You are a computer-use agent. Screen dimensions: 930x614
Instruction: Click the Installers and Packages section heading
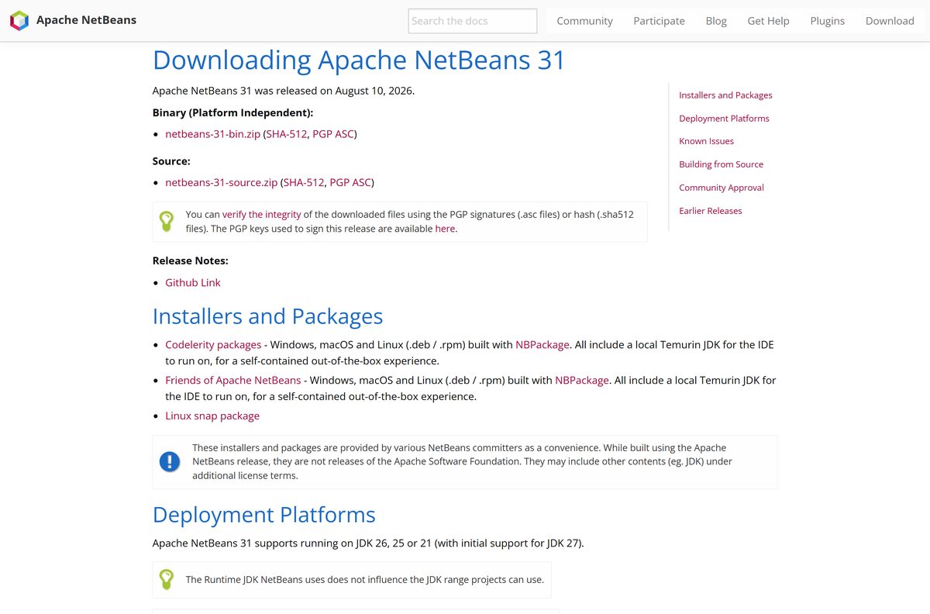click(267, 316)
